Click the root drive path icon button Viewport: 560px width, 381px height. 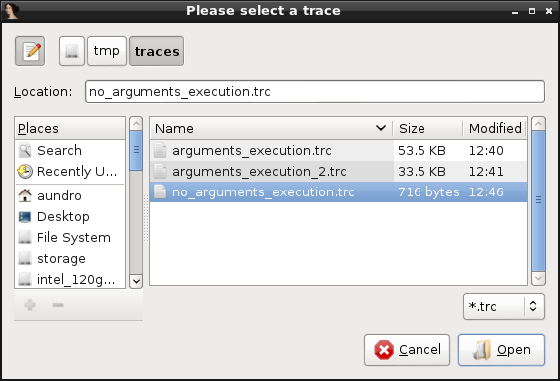(72, 51)
